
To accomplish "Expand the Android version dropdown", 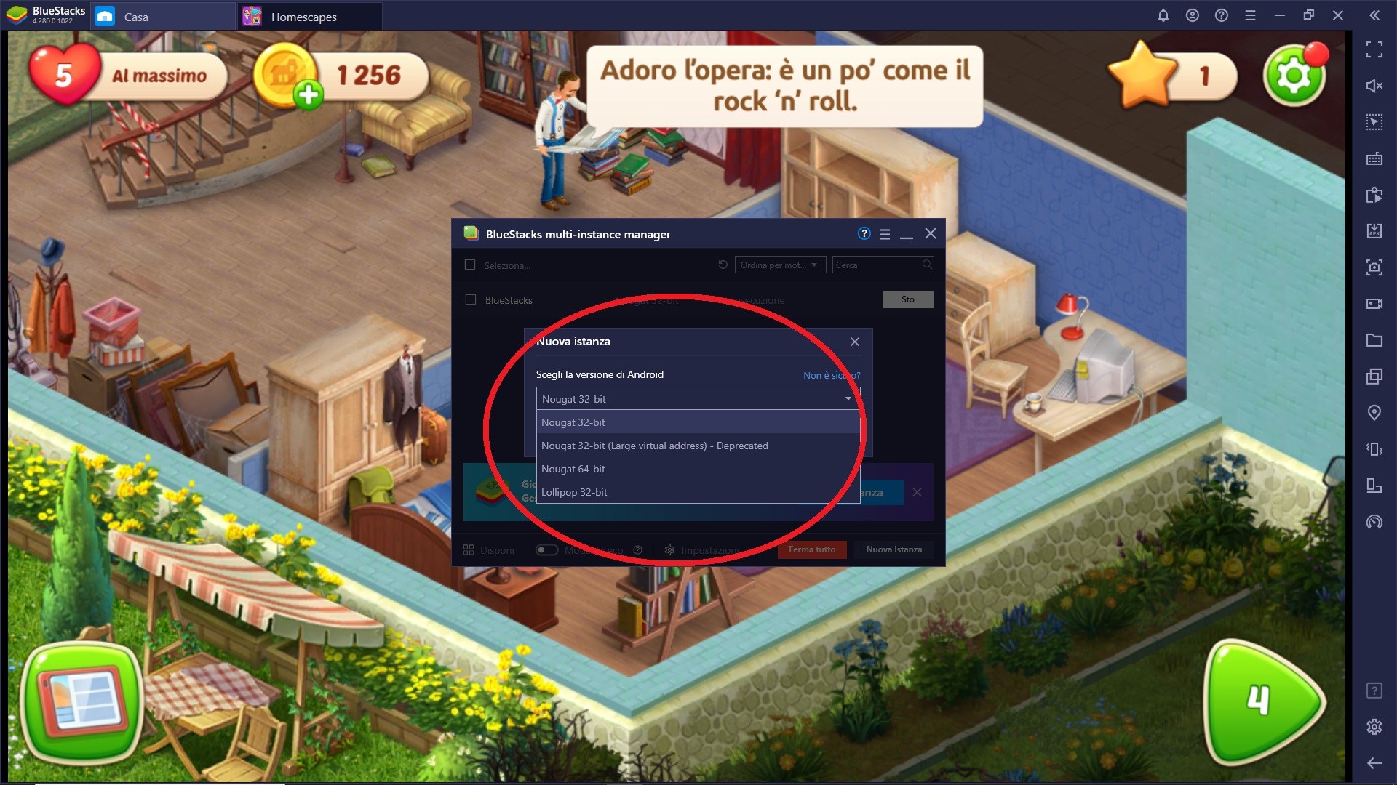I will (x=696, y=399).
